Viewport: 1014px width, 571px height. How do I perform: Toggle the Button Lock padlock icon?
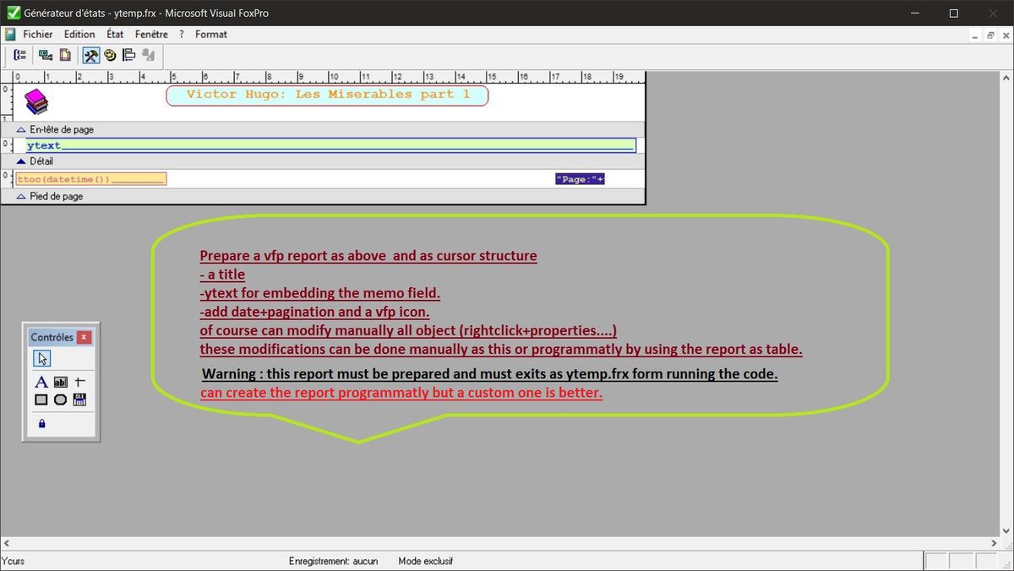pyautogui.click(x=41, y=424)
